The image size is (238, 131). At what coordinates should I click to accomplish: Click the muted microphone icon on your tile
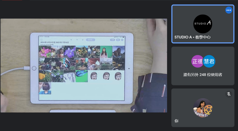point(228,94)
